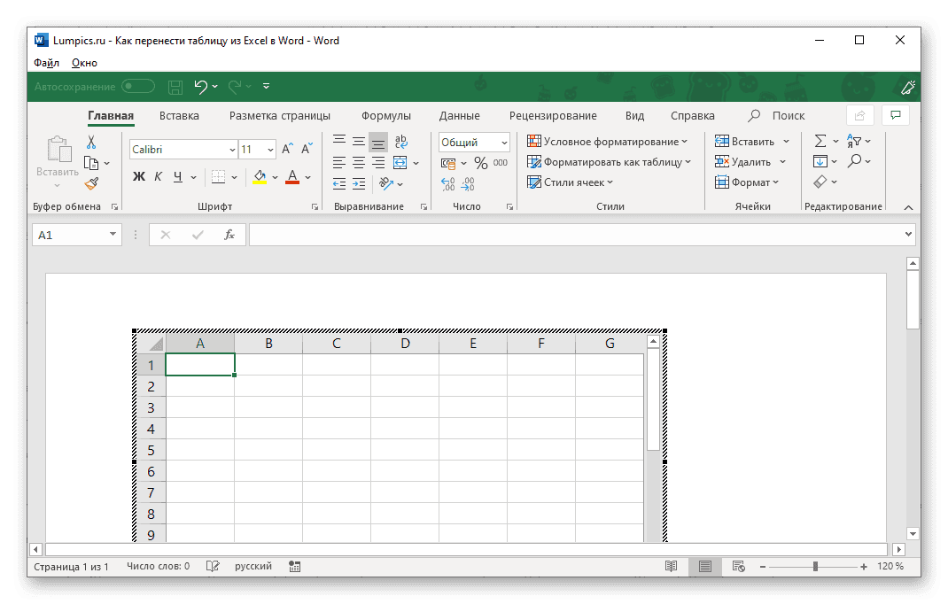Toggle the Автосохранение switch

[138, 87]
